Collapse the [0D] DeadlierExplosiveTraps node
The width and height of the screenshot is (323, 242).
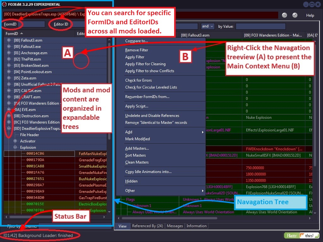(9, 129)
